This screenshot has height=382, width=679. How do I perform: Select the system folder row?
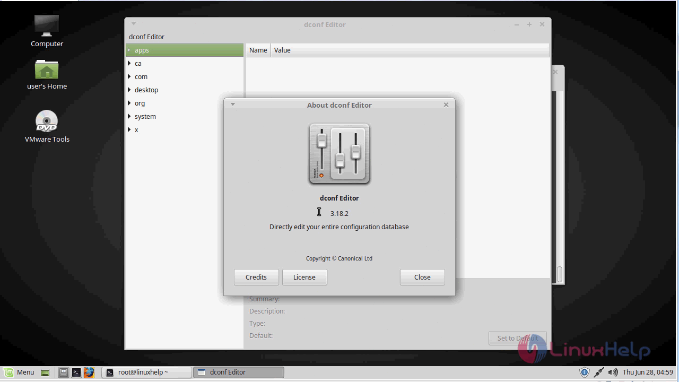click(185, 116)
